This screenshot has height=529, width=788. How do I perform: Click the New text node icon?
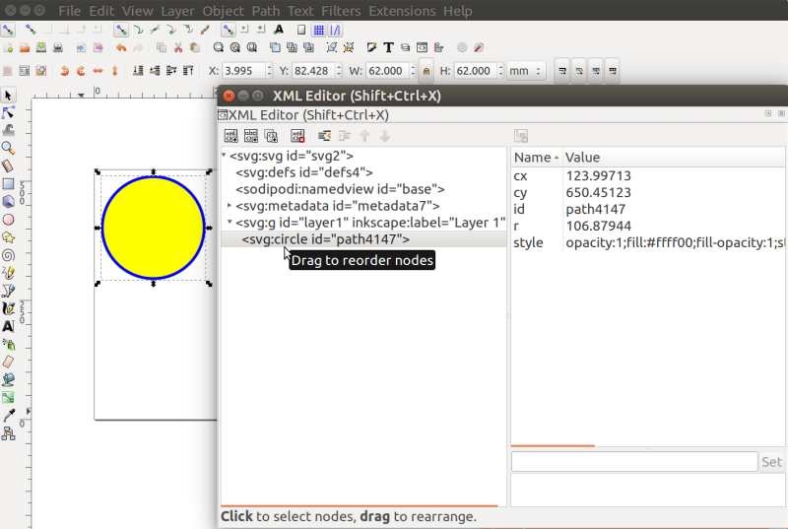pos(251,136)
